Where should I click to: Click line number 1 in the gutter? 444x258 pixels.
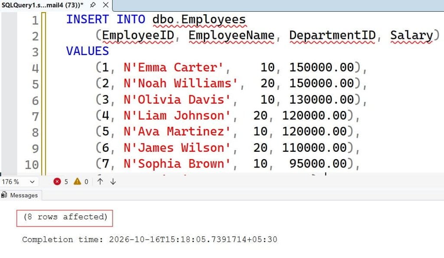click(35, 20)
